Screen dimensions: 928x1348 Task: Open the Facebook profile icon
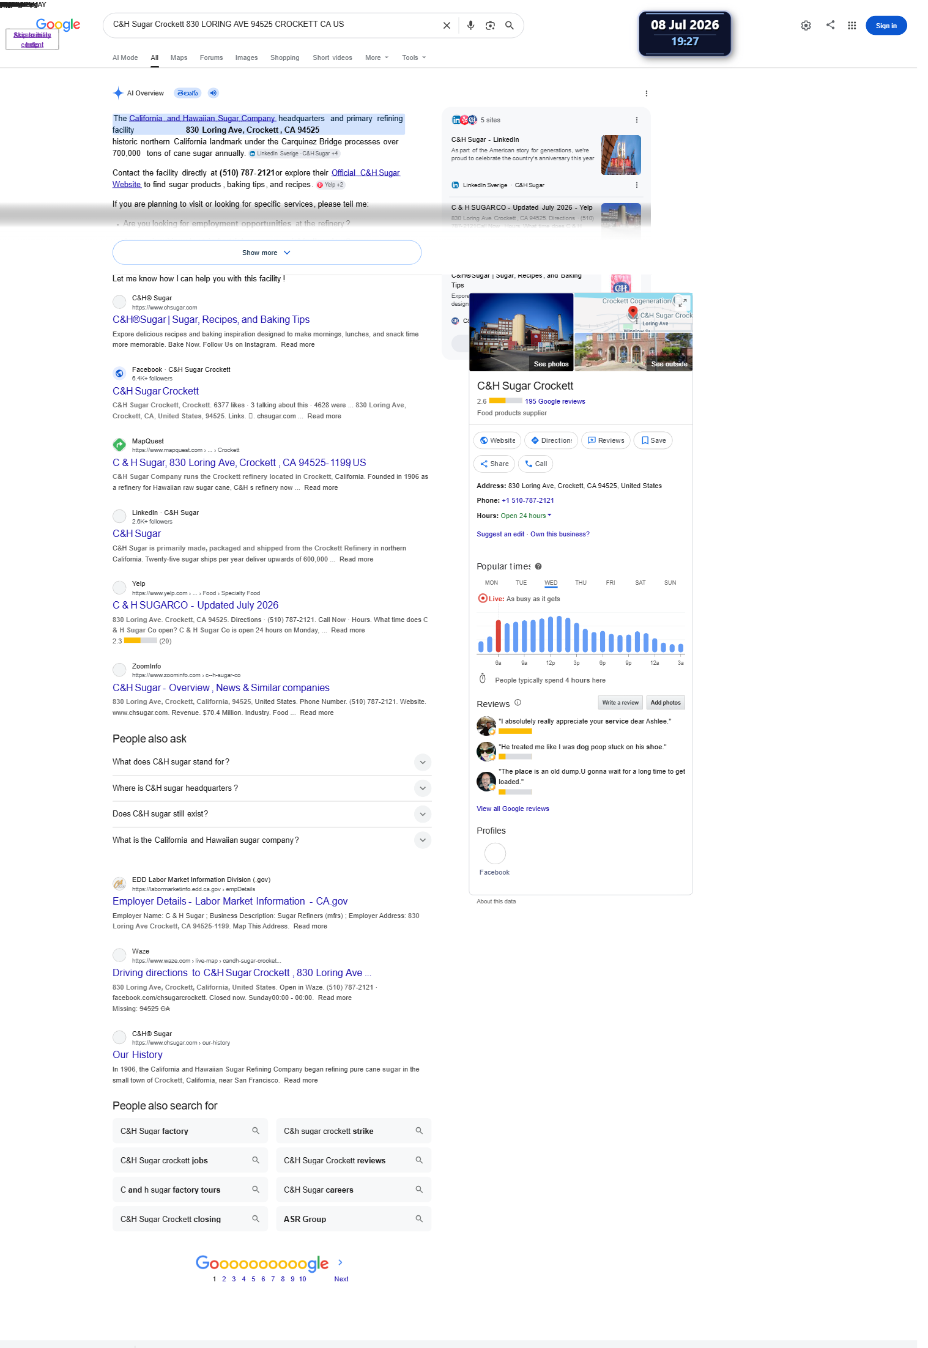pyautogui.click(x=495, y=853)
